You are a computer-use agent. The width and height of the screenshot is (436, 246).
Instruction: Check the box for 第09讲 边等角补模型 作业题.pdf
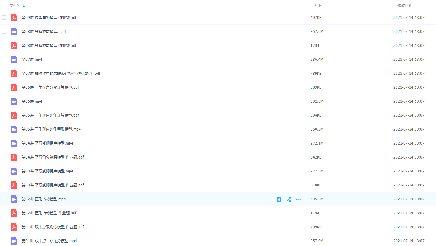click(4, 17)
